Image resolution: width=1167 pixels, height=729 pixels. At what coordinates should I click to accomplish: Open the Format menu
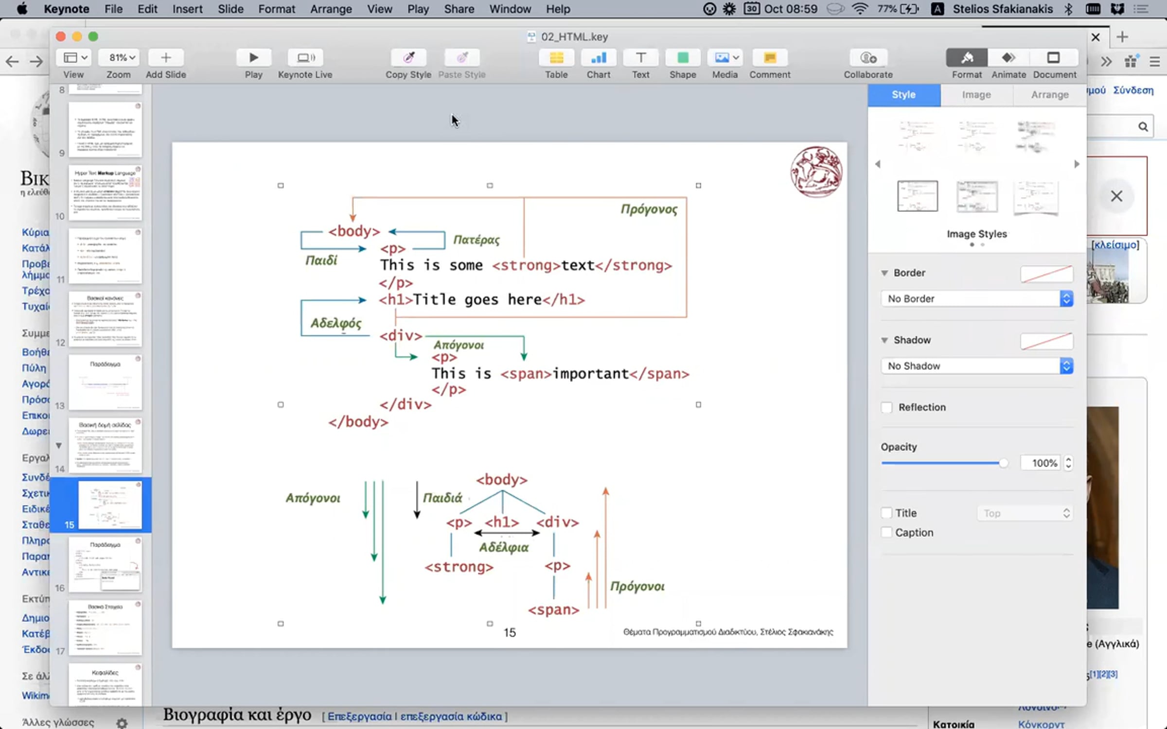(277, 9)
